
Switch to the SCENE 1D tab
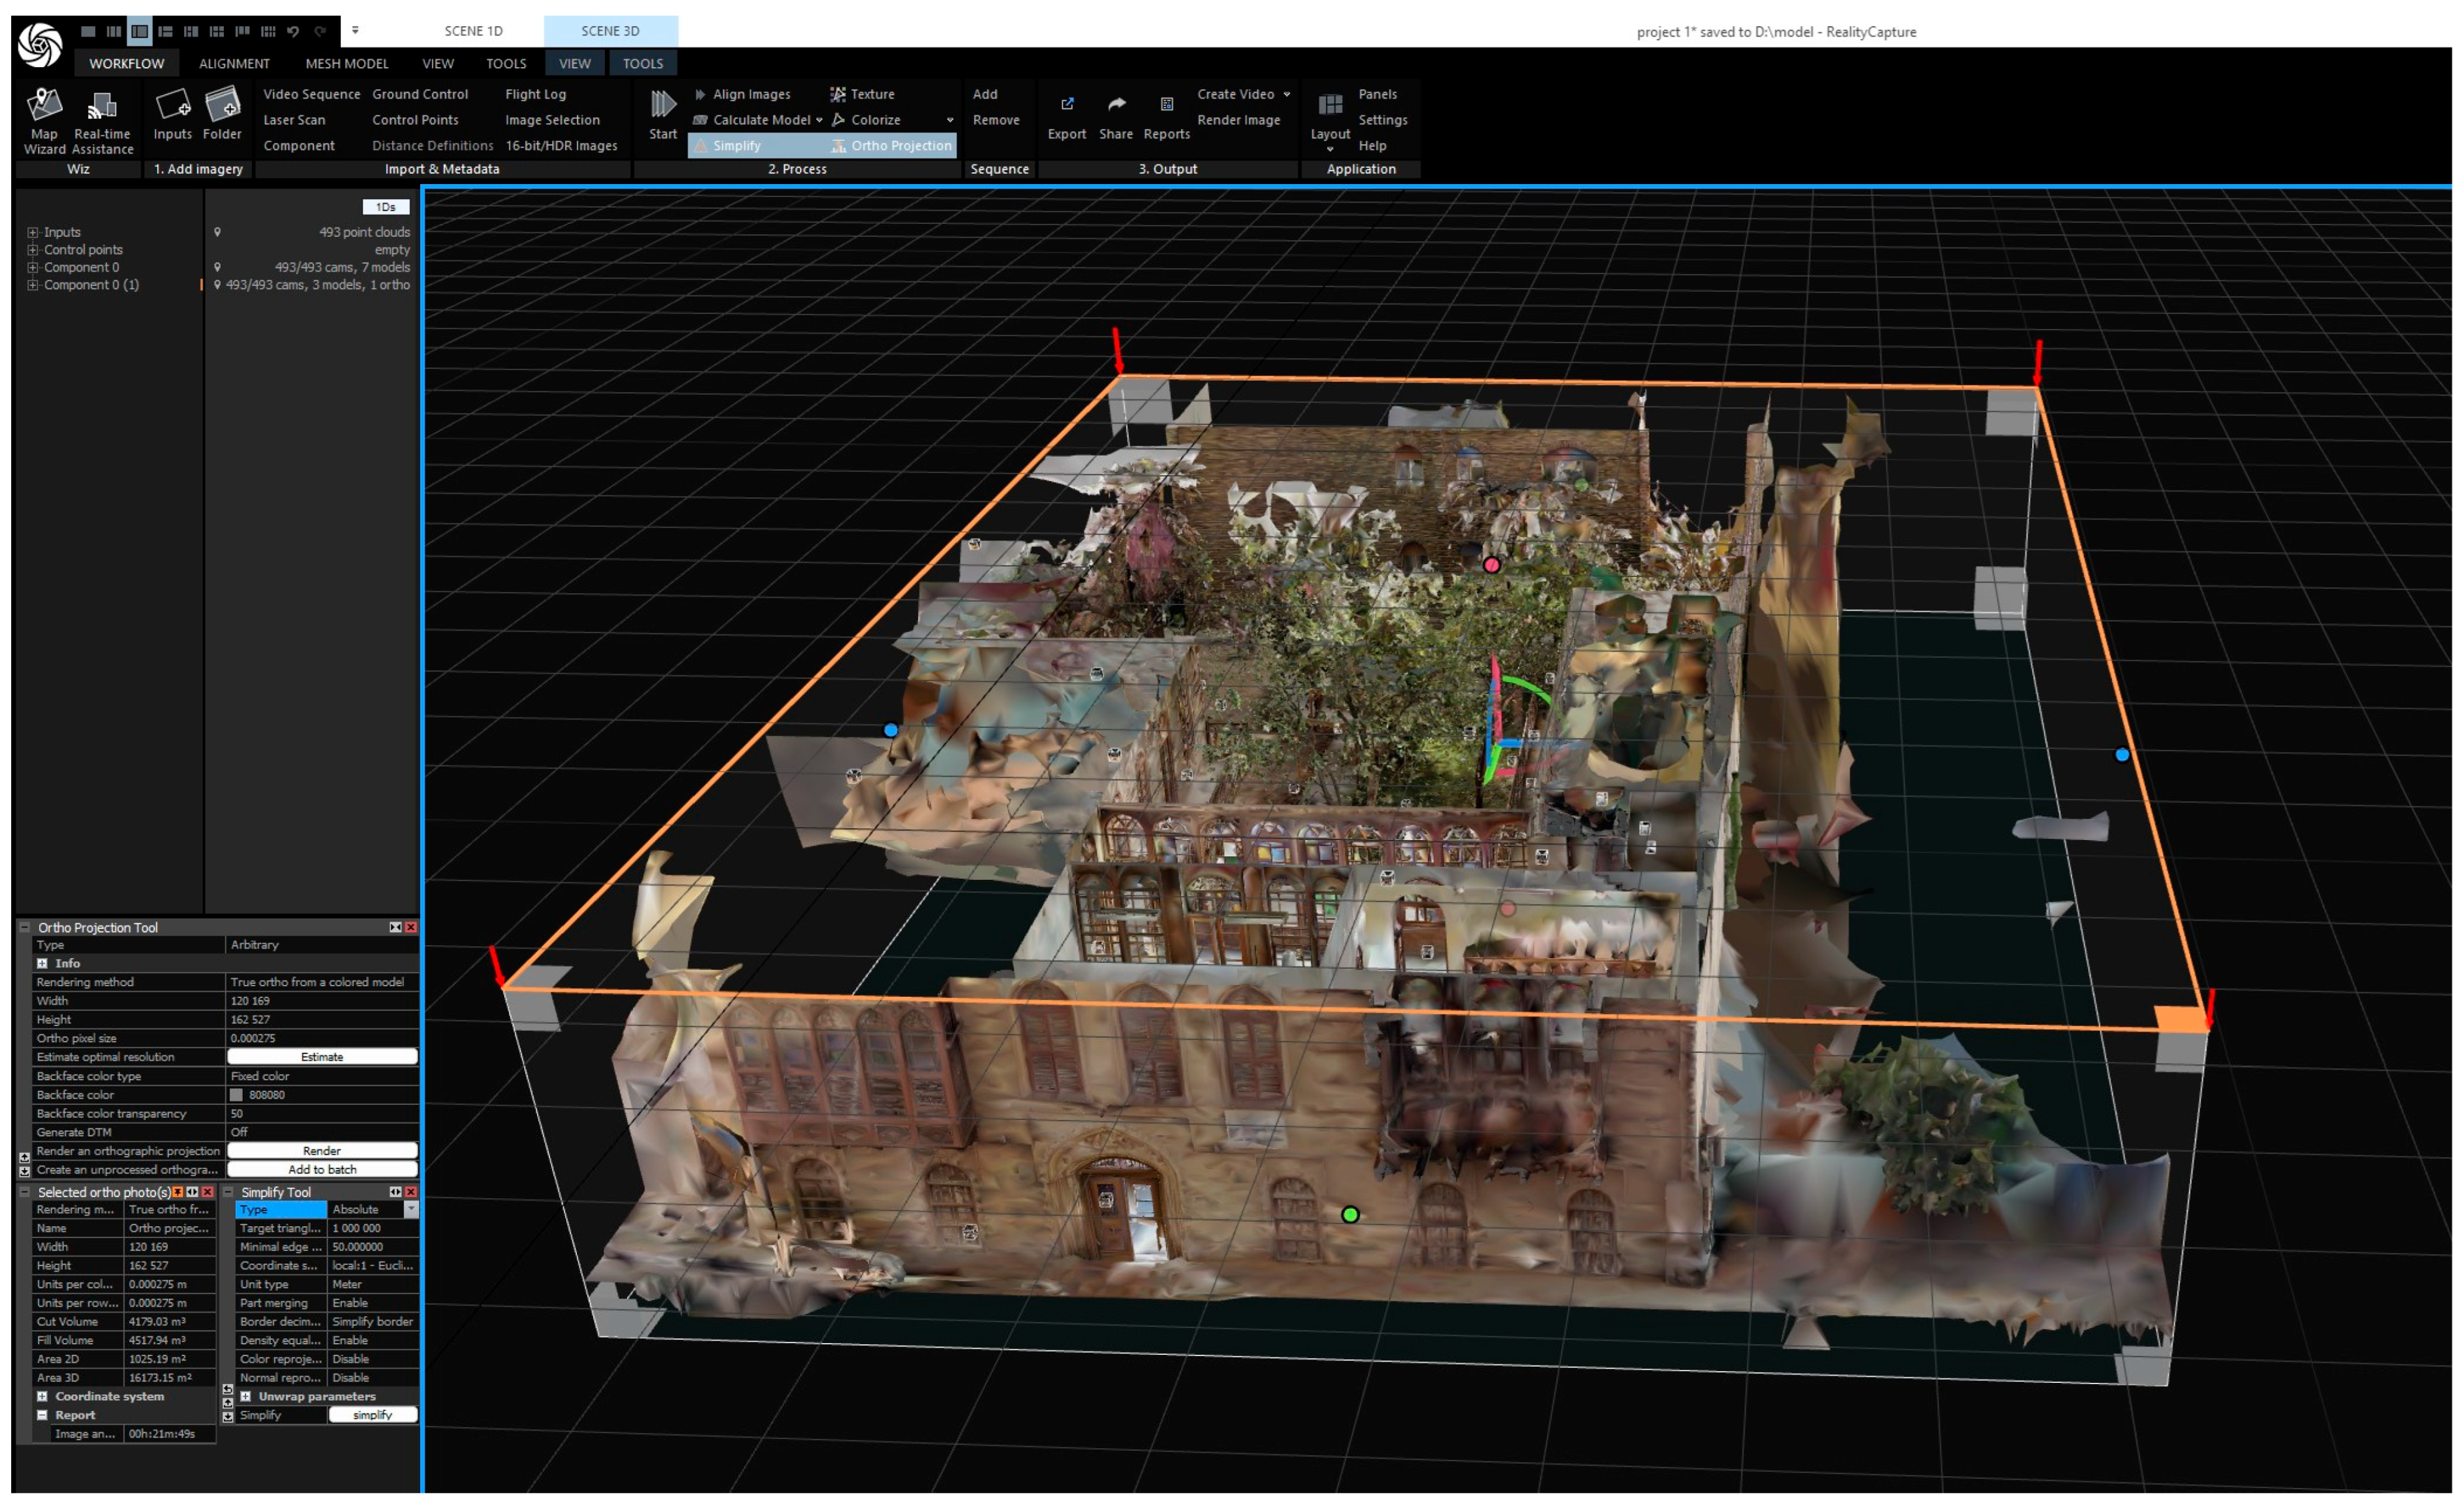(473, 31)
